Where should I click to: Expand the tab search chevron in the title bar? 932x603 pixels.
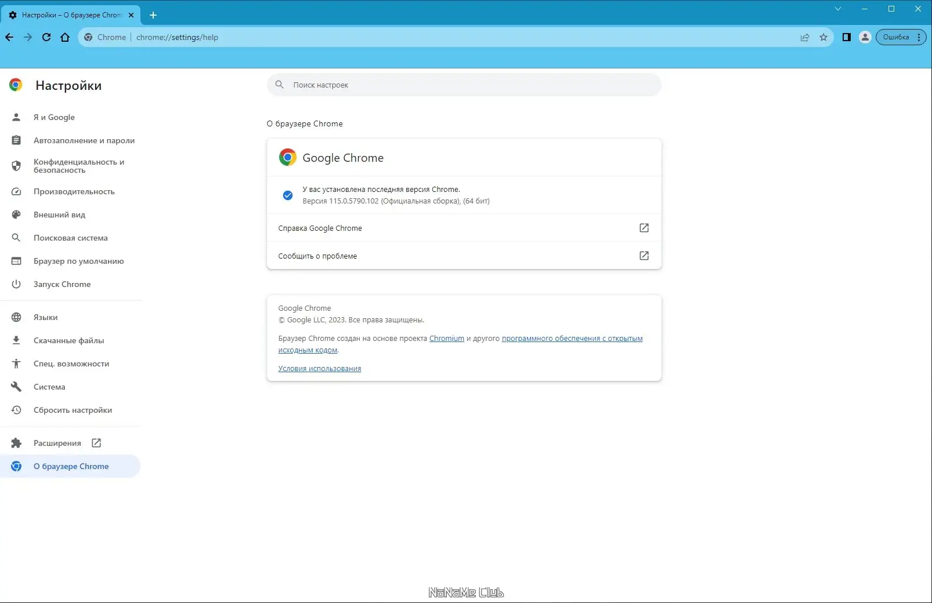(x=838, y=9)
